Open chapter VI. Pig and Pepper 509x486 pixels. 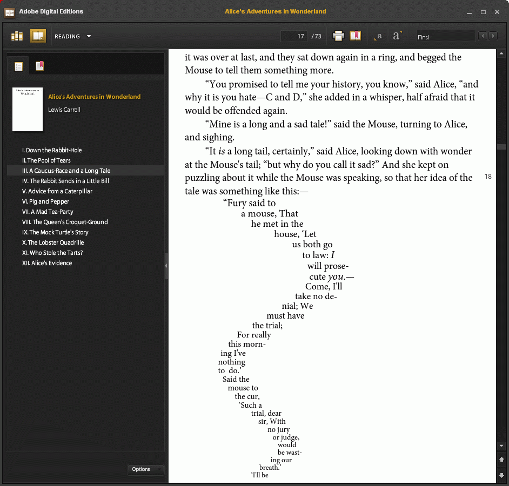point(46,201)
